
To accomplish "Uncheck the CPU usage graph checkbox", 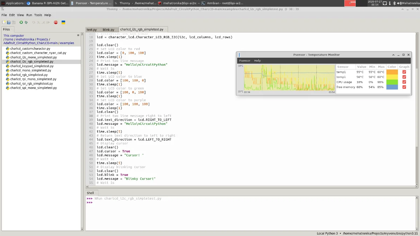I will point(404,82).
